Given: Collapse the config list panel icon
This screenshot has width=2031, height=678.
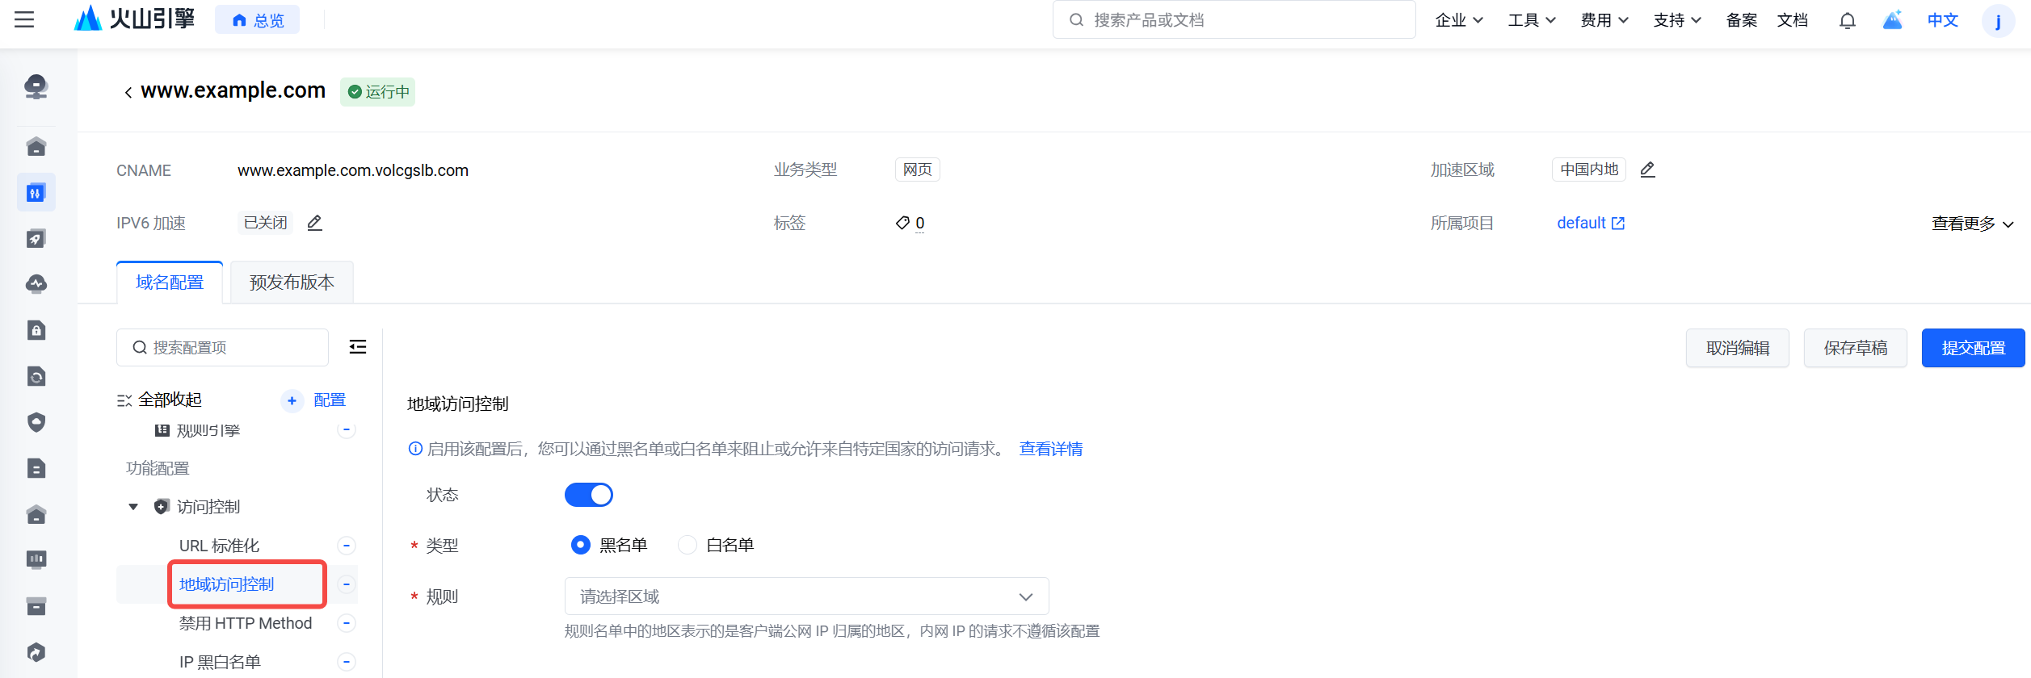Looking at the screenshot, I should point(357,347).
